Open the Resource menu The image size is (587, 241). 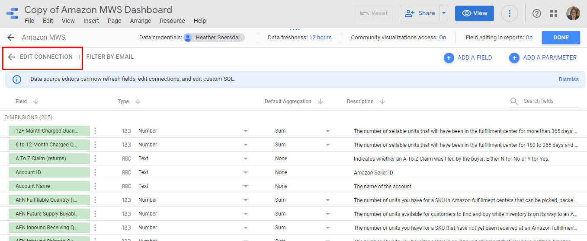pos(172,21)
